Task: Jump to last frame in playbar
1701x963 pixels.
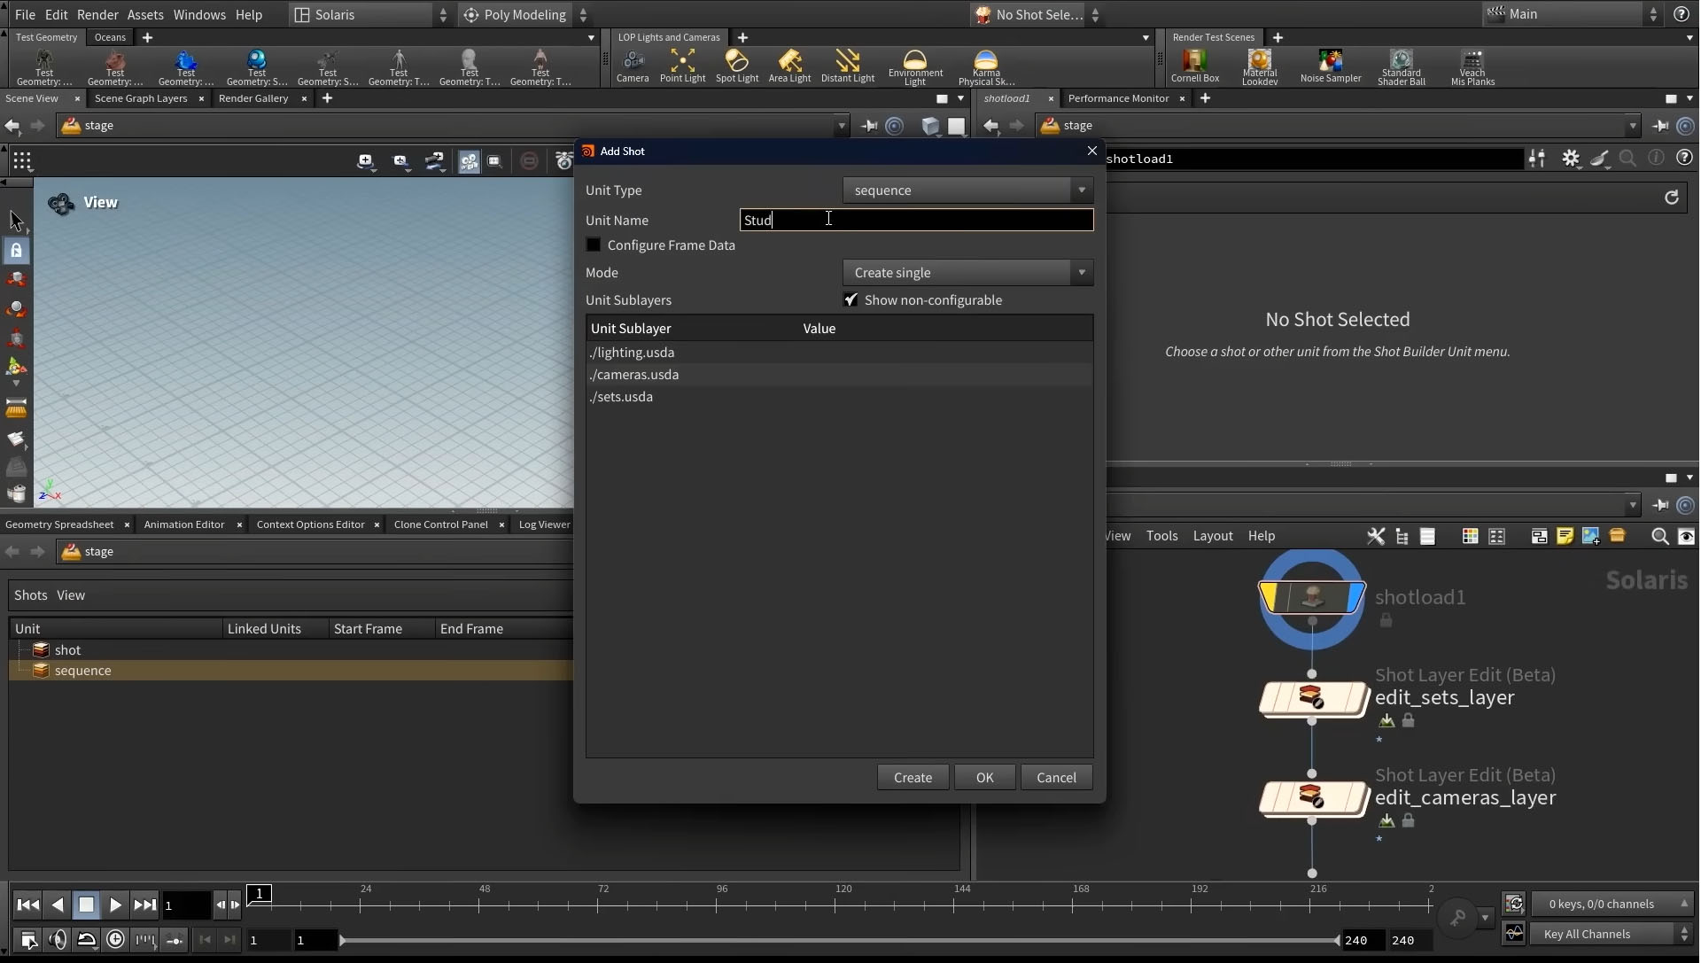Action: tap(144, 905)
